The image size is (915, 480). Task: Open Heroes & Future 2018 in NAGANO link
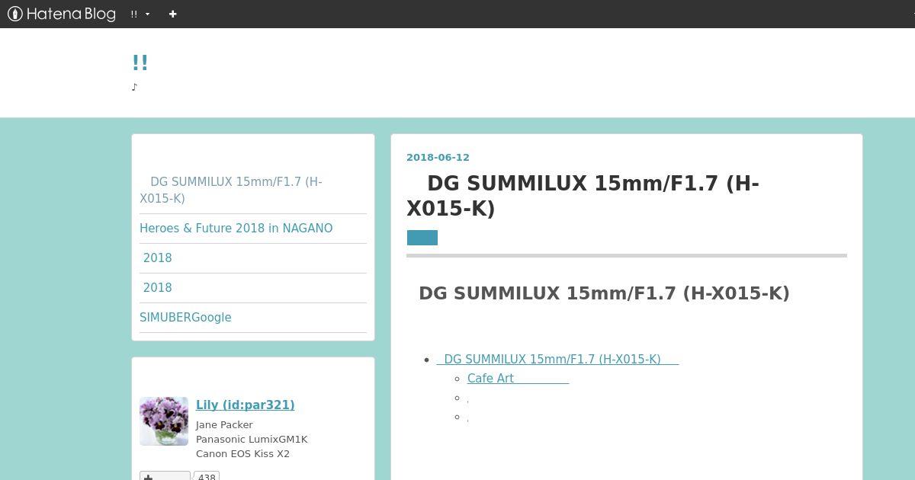(x=236, y=228)
